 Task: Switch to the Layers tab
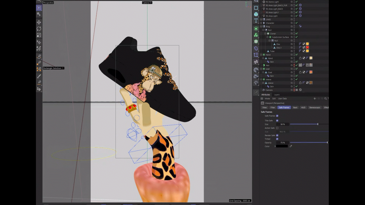tap(277, 95)
